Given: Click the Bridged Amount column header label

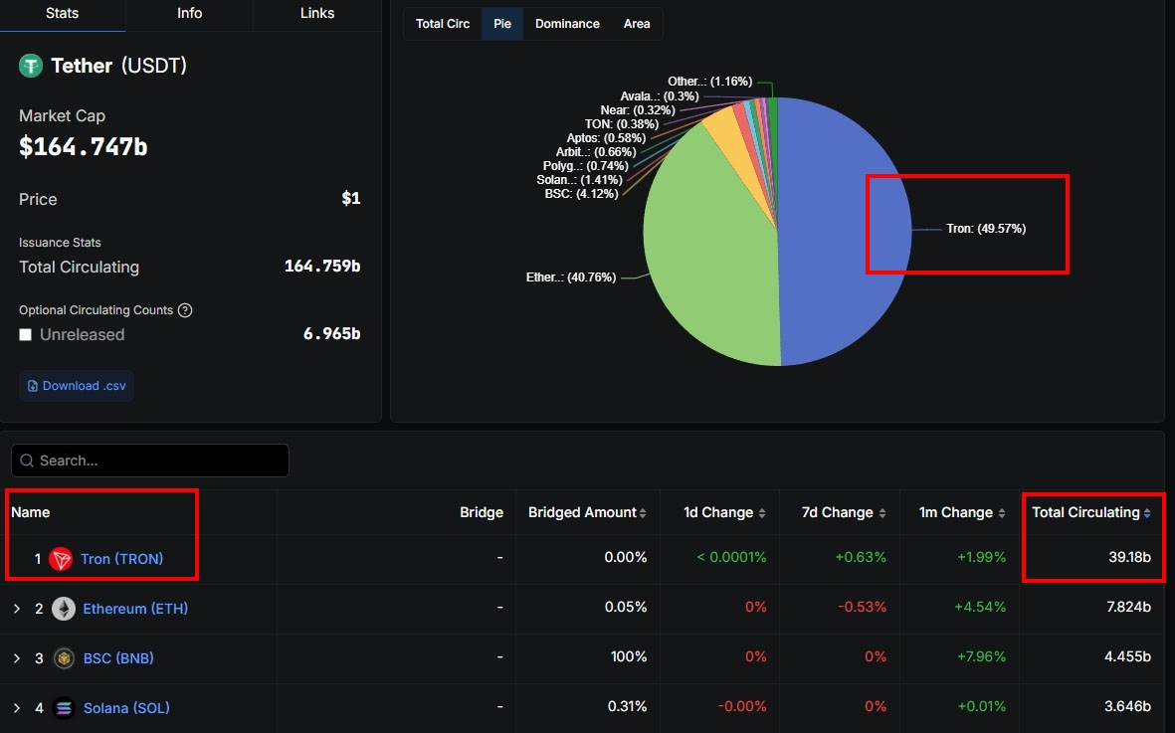Looking at the screenshot, I should click(x=582, y=513).
